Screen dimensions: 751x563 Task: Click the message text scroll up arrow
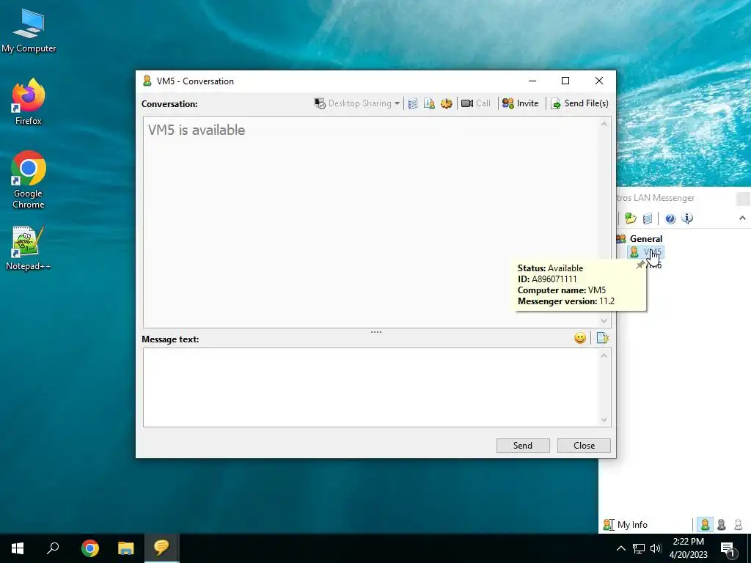(x=604, y=356)
